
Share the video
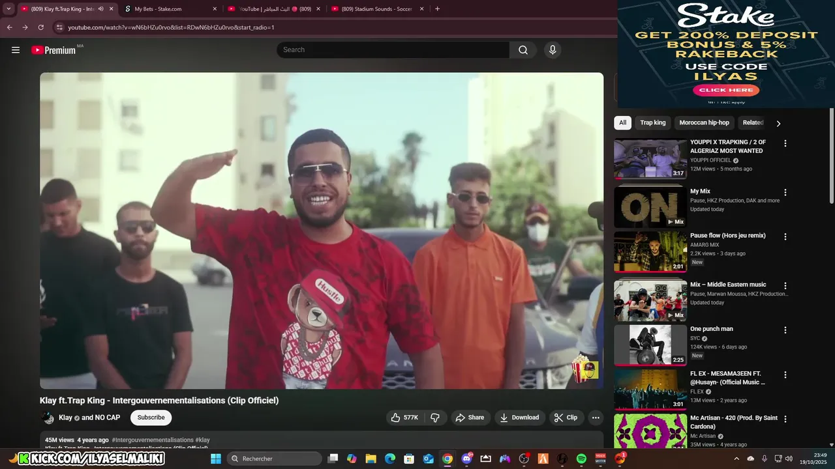click(x=470, y=418)
